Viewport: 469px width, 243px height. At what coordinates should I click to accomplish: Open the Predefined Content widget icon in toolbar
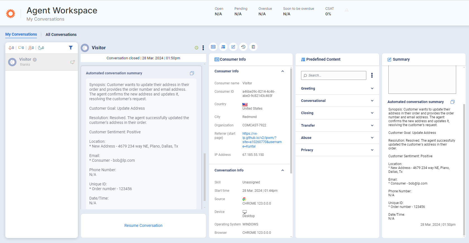[x=223, y=47]
